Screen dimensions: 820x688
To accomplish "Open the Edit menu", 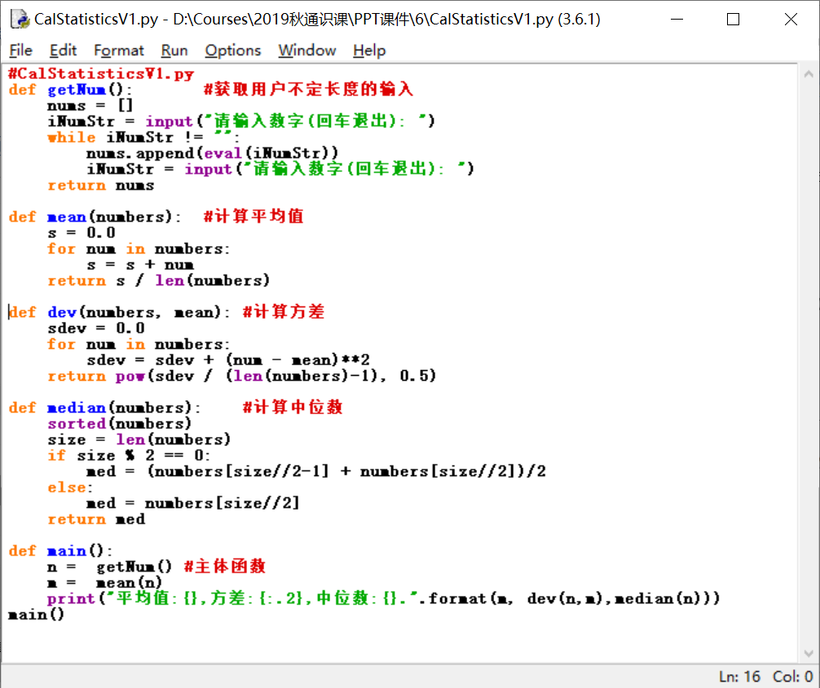I will coord(63,51).
